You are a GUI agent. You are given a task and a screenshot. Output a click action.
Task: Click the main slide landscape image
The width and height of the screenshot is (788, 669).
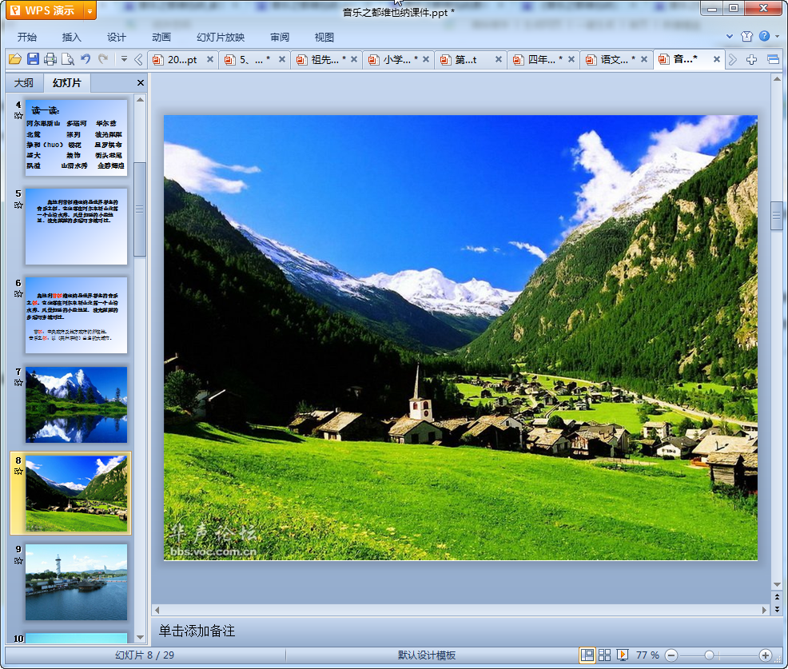point(460,338)
